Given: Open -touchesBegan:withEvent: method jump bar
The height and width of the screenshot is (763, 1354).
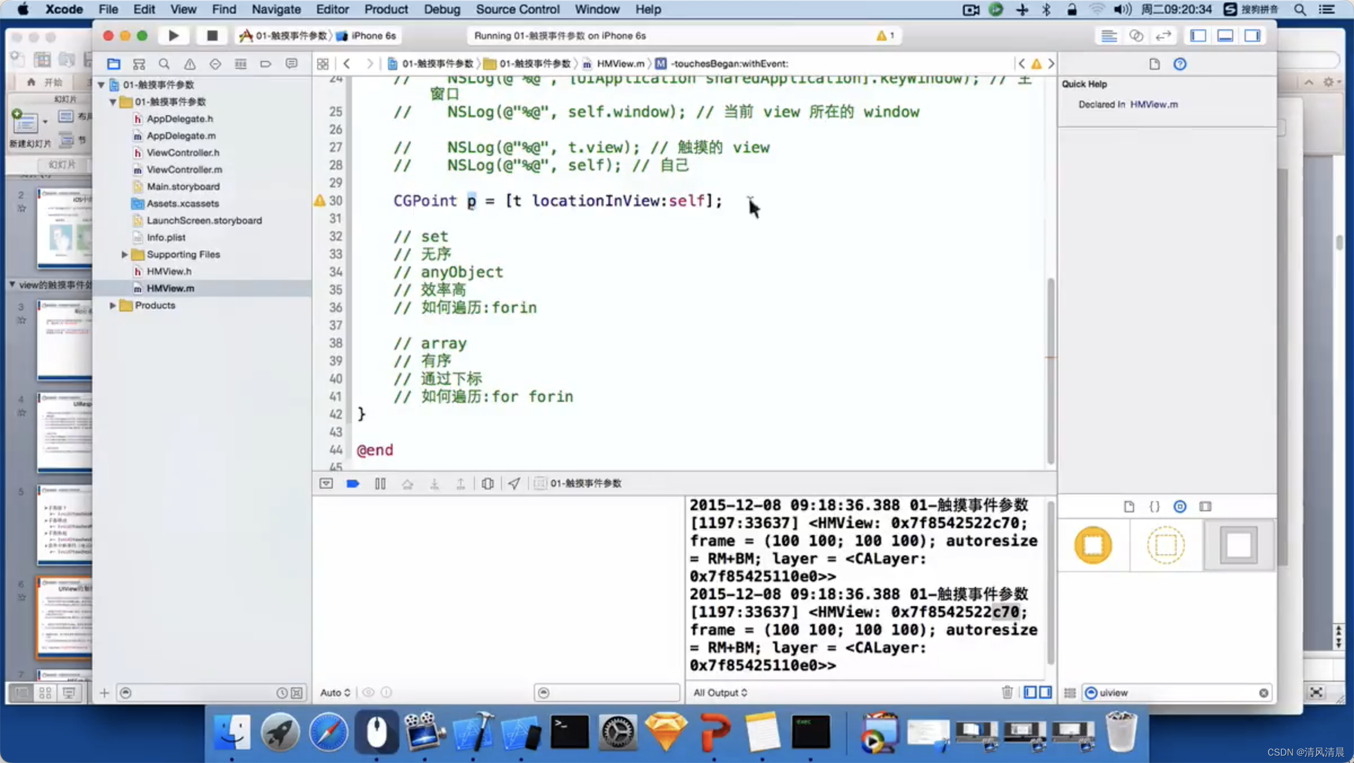Looking at the screenshot, I should 723,64.
